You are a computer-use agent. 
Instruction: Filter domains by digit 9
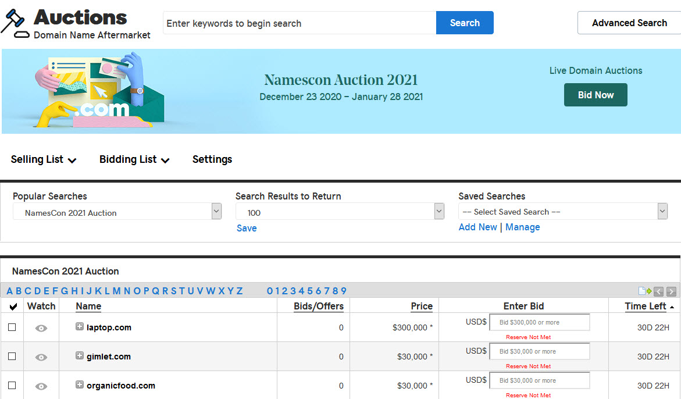point(344,291)
